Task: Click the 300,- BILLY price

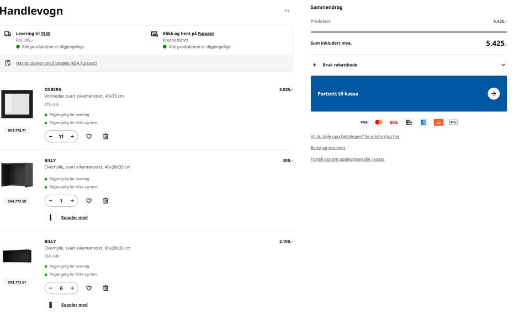Action: click(288, 160)
